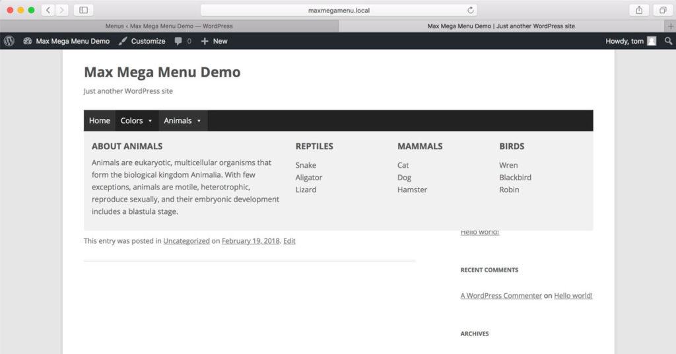Open the dashboard icon beside Max Mega Menu Demo
Screen dimensions: 676x354
(x=28, y=41)
